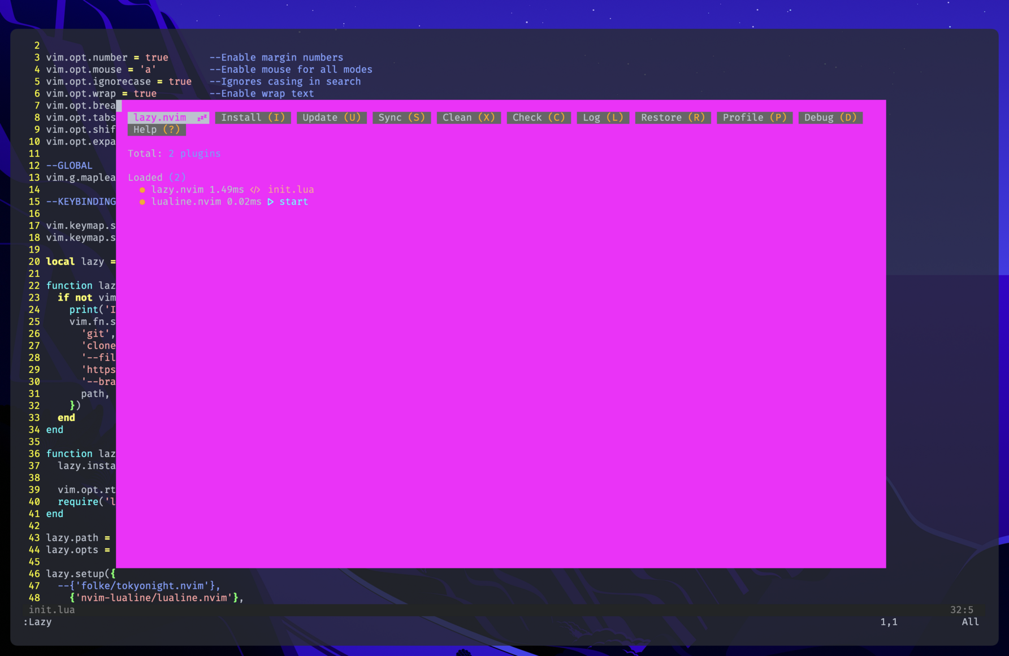Click the orange bullet beside lazy.nvim plugin
Screen dimensions: 1009x656
tap(142, 190)
